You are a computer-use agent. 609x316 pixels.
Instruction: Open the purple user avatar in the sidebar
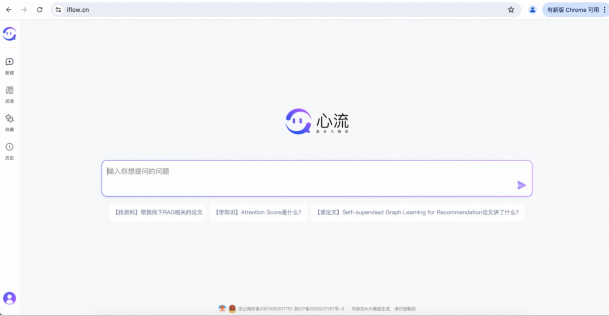9,298
